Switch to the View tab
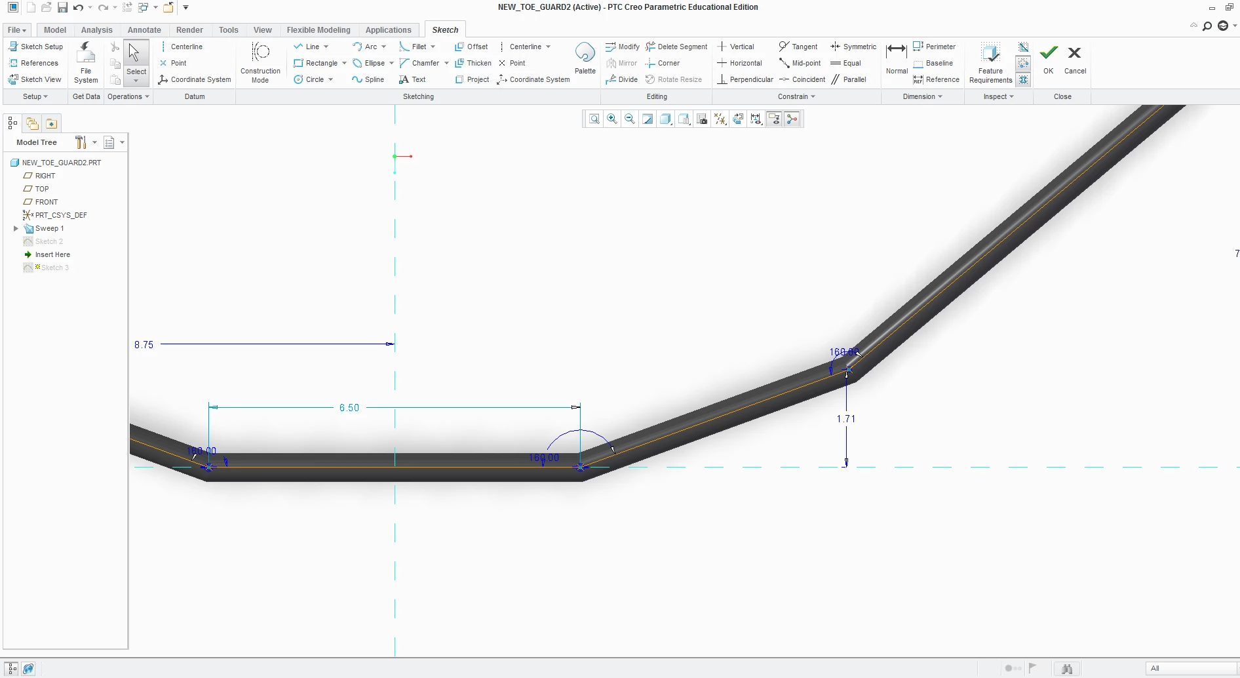 pos(262,30)
